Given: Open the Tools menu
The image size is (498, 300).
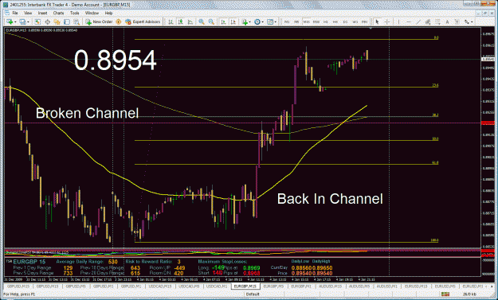Looking at the screenshot, I should click(75, 13).
